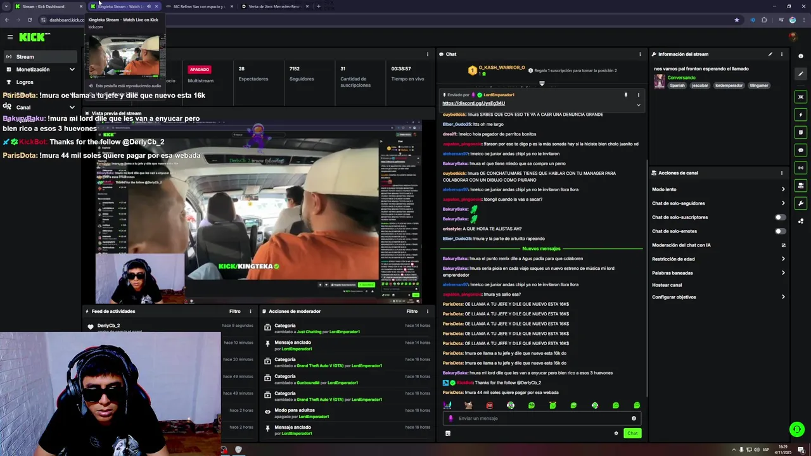Image resolution: width=811 pixels, height=456 pixels.
Task: Open info icon in right rail
Action: 801,56
